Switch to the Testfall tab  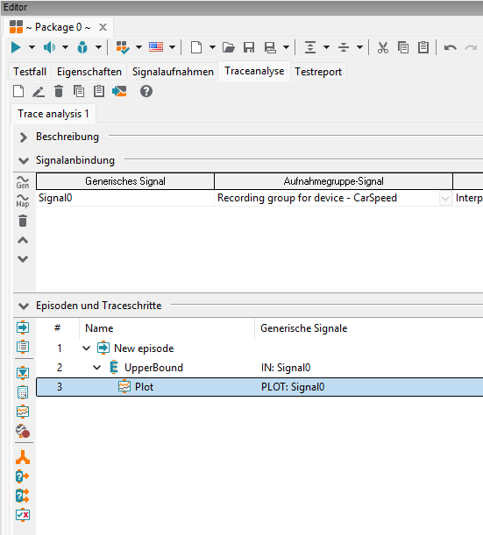tap(30, 71)
